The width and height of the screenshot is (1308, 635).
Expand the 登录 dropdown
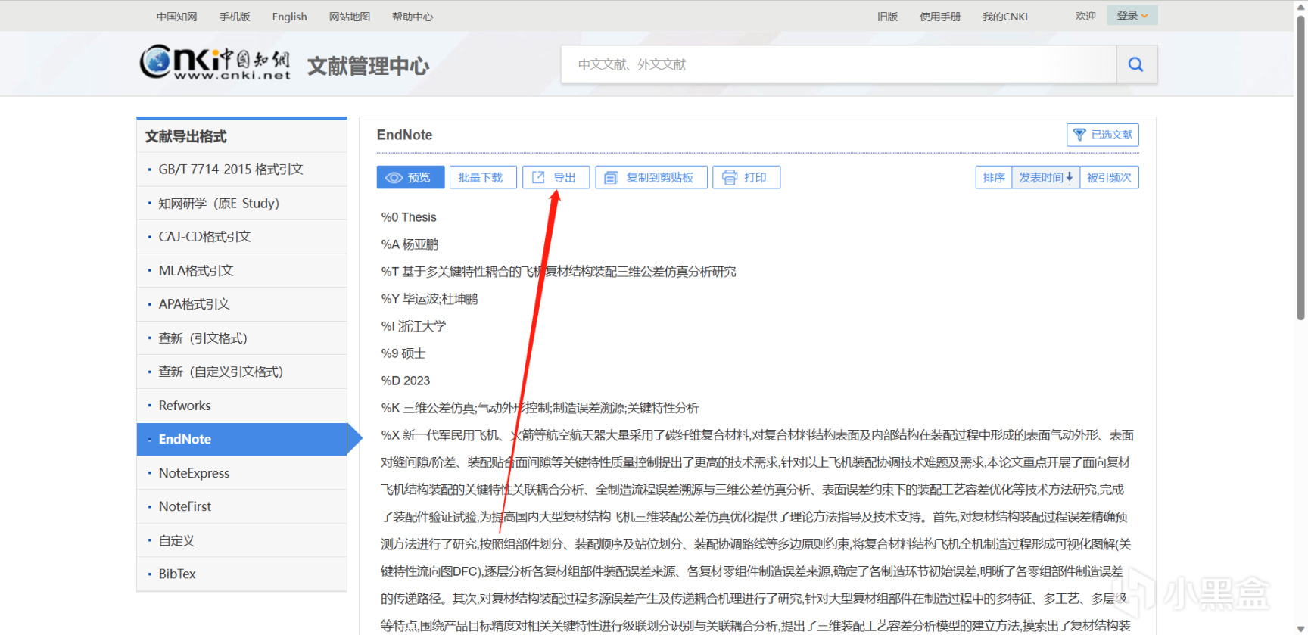tap(1132, 15)
